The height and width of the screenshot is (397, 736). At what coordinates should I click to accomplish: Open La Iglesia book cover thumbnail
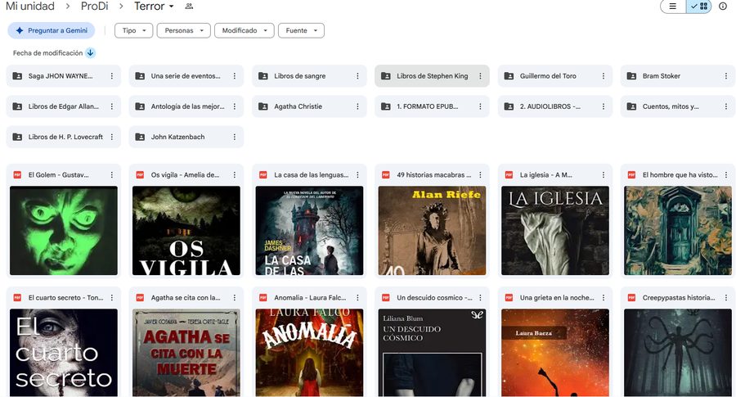(555, 231)
